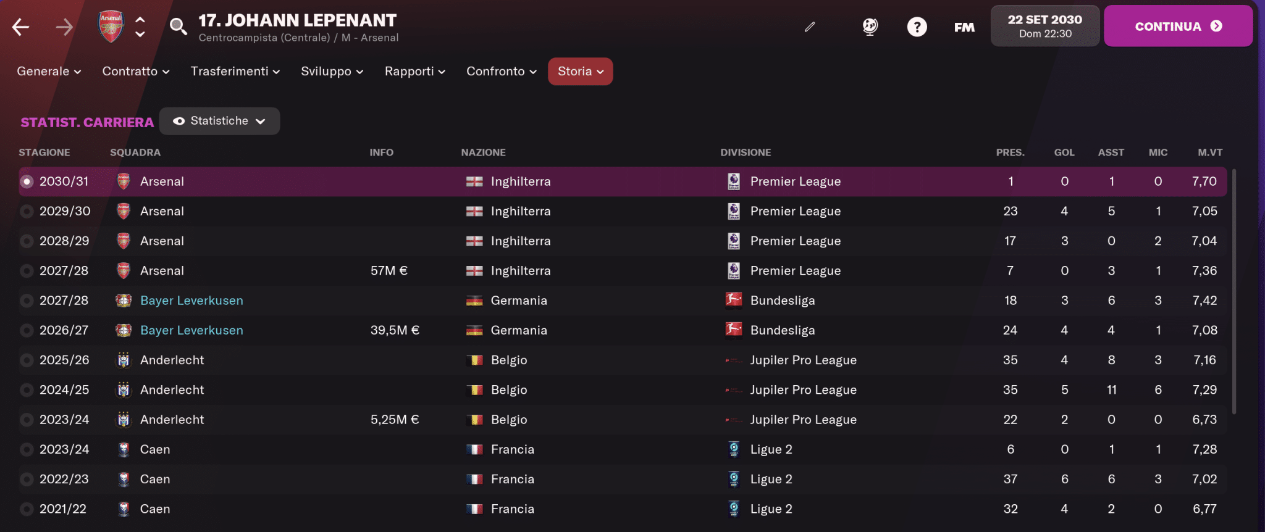Select the 2025/26 Anderlecht season radio button
The image size is (1265, 532).
click(27, 360)
